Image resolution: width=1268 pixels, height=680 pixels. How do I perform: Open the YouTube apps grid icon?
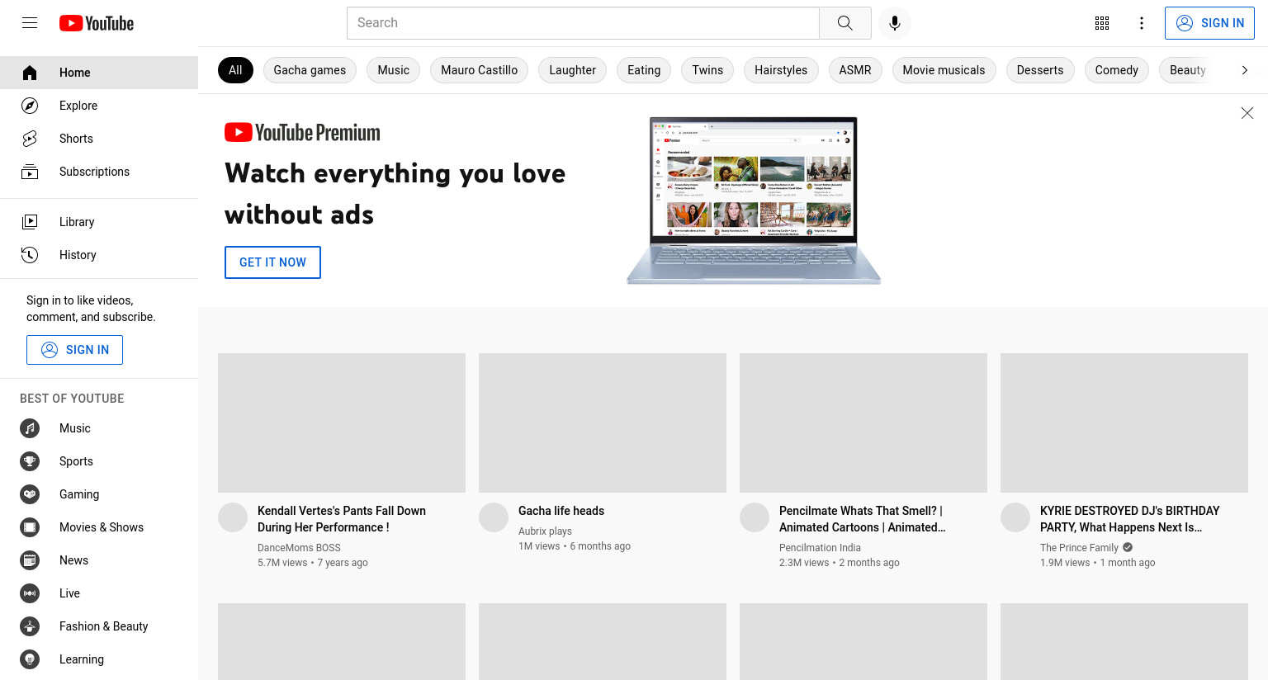[x=1102, y=23]
